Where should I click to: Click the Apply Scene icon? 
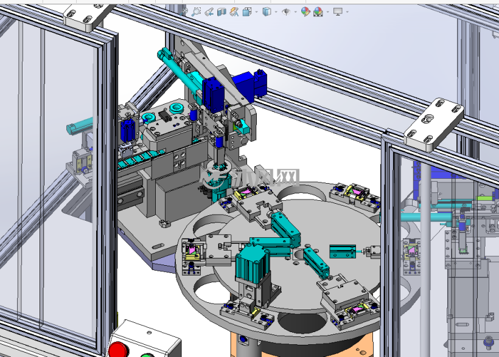(x=318, y=12)
